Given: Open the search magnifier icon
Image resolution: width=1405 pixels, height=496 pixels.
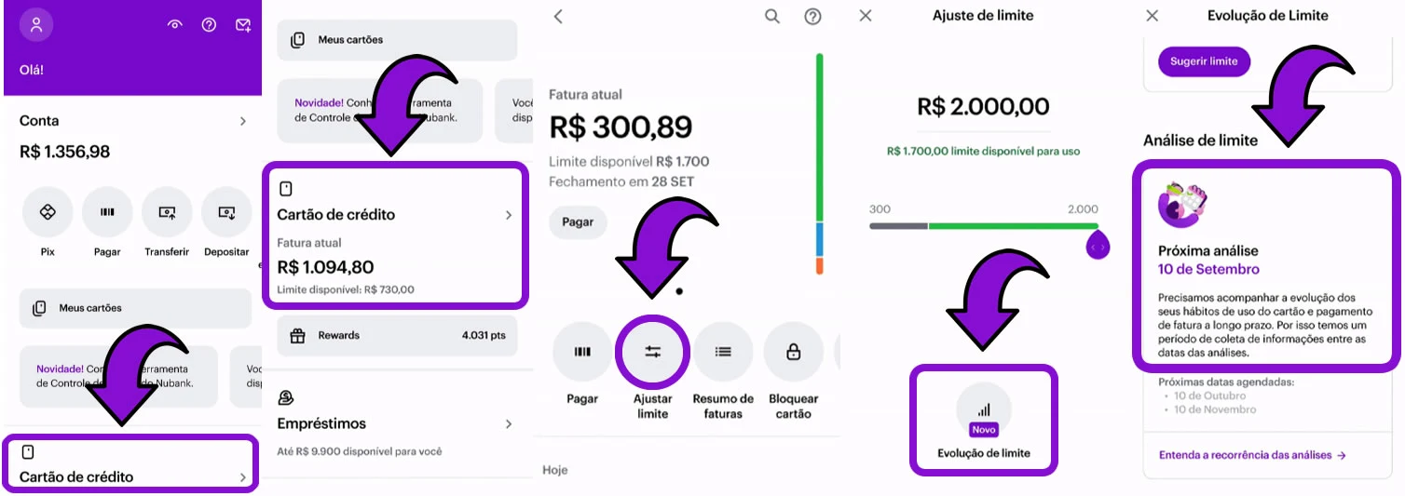Looking at the screenshot, I should pos(772,17).
